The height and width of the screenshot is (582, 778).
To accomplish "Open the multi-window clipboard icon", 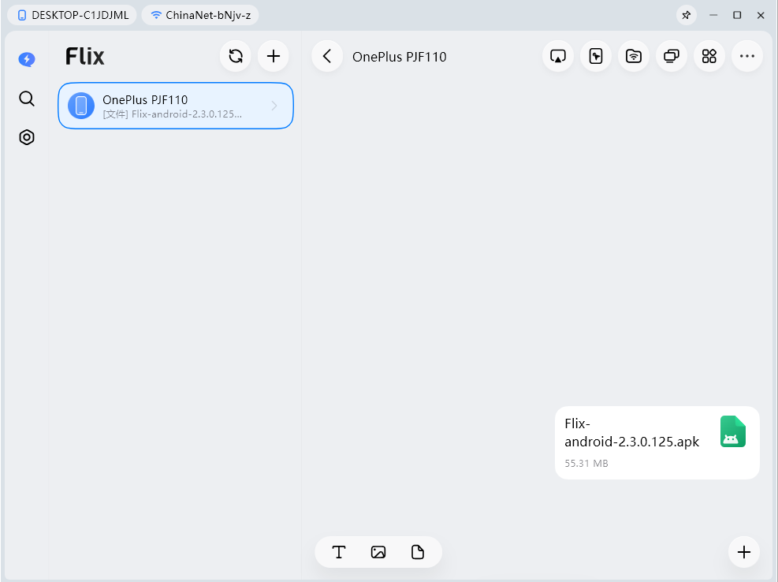I will 672,56.
